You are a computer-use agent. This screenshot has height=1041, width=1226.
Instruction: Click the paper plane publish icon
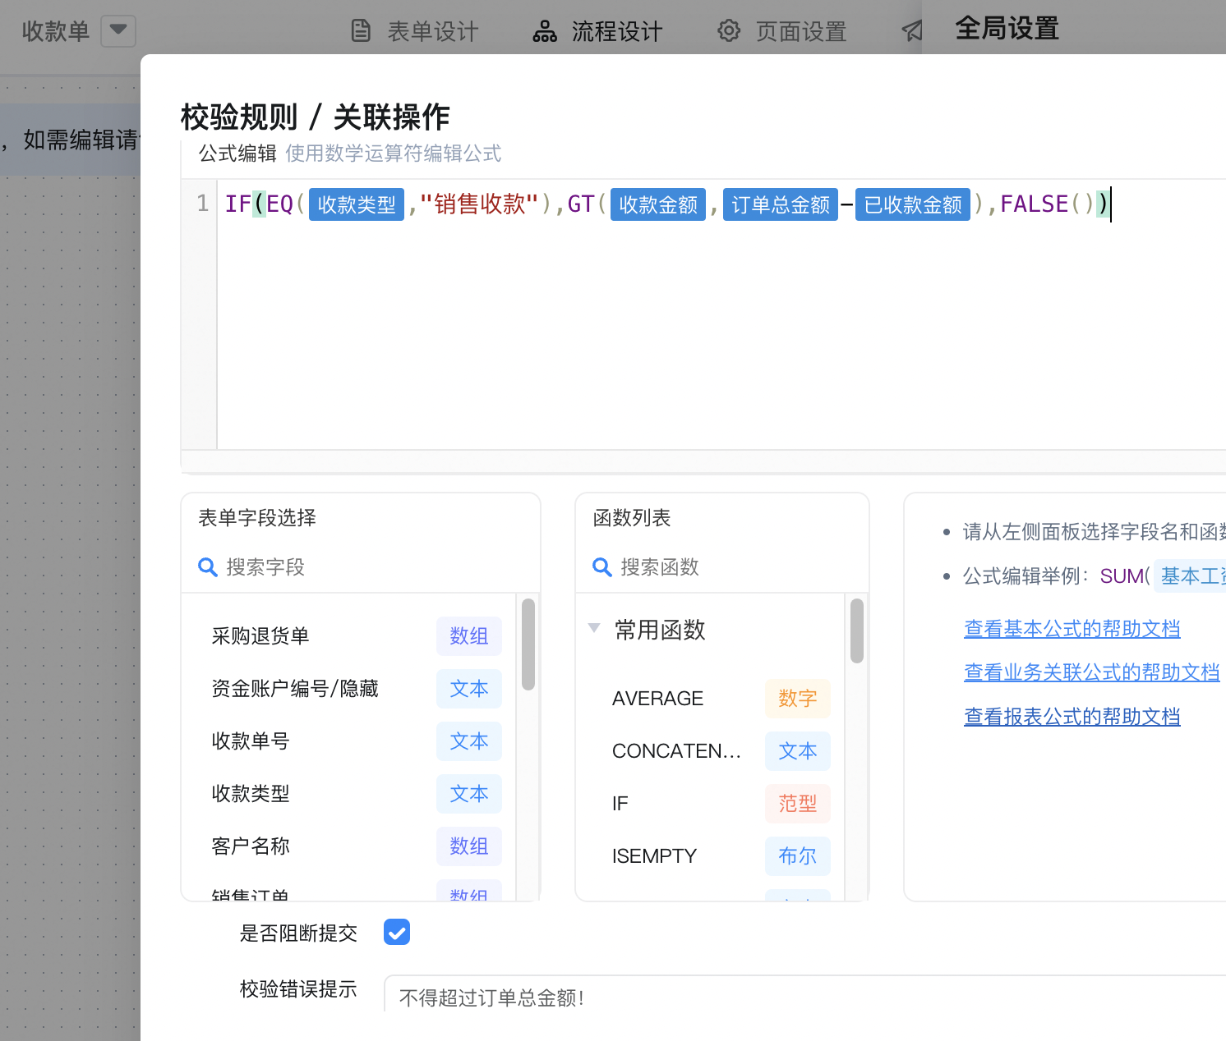click(911, 31)
